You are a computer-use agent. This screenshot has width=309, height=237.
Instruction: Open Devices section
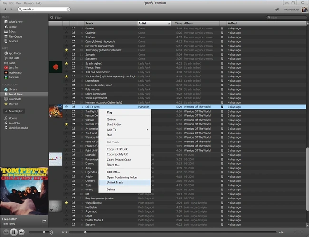tap(11, 41)
